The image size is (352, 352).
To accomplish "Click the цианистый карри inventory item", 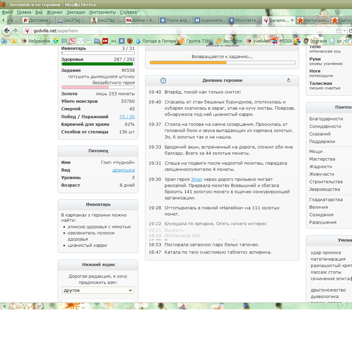I will 87,245.
